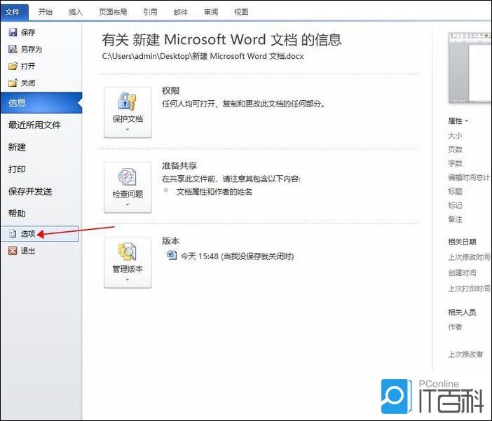Image resolution: width=492 pixels, height=421 pixels.
Task: Switch to the 页面布局 ribbon tab
Action: tap(113, 12)
